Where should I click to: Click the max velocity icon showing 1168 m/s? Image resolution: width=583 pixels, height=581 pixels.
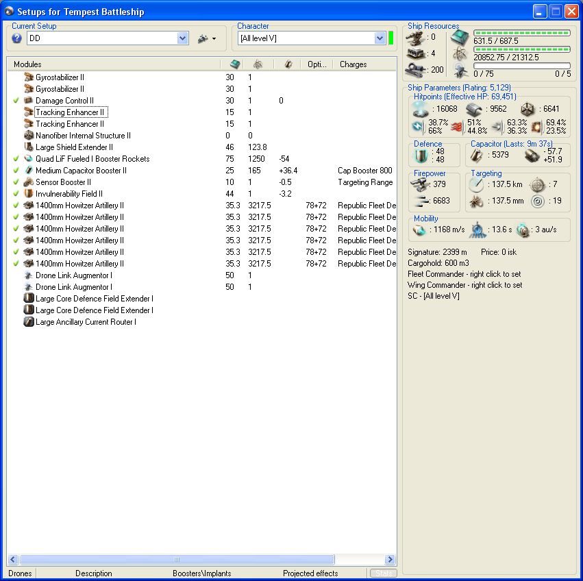419,230
